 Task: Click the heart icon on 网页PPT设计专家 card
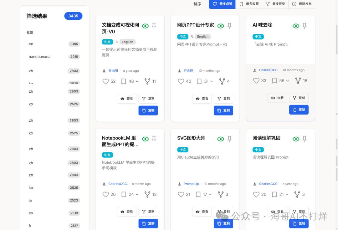pos(181,81)
